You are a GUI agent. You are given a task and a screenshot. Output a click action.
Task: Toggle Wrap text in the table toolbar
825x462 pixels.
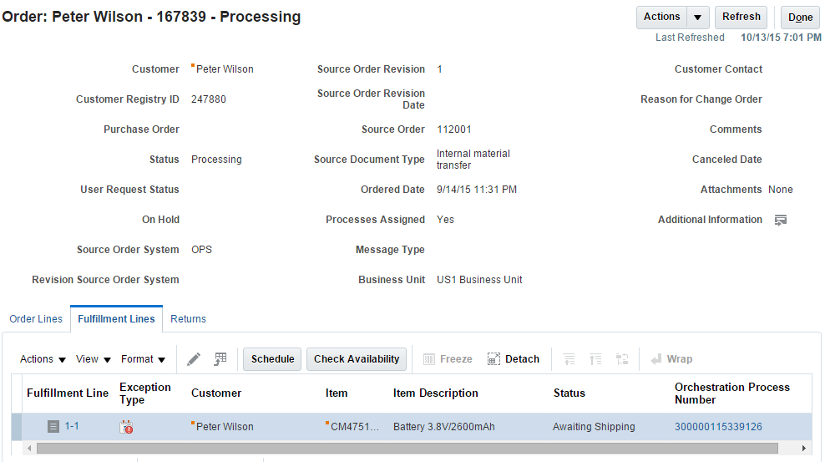point(671,359)
